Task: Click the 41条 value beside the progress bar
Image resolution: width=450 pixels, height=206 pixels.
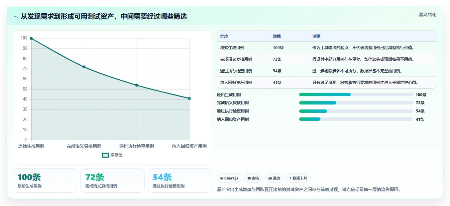Action: (420, 119)
